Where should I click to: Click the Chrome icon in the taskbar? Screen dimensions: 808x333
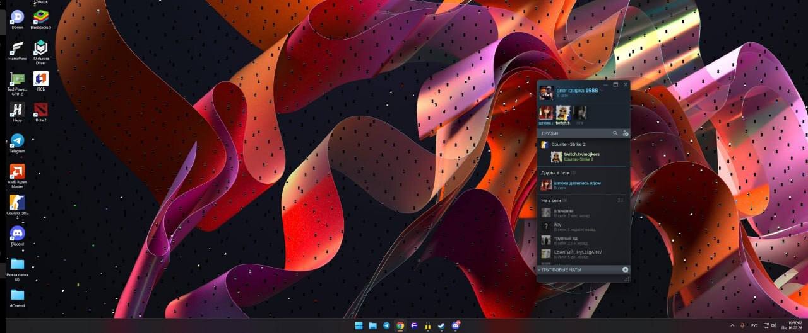[x=400, y=325]
